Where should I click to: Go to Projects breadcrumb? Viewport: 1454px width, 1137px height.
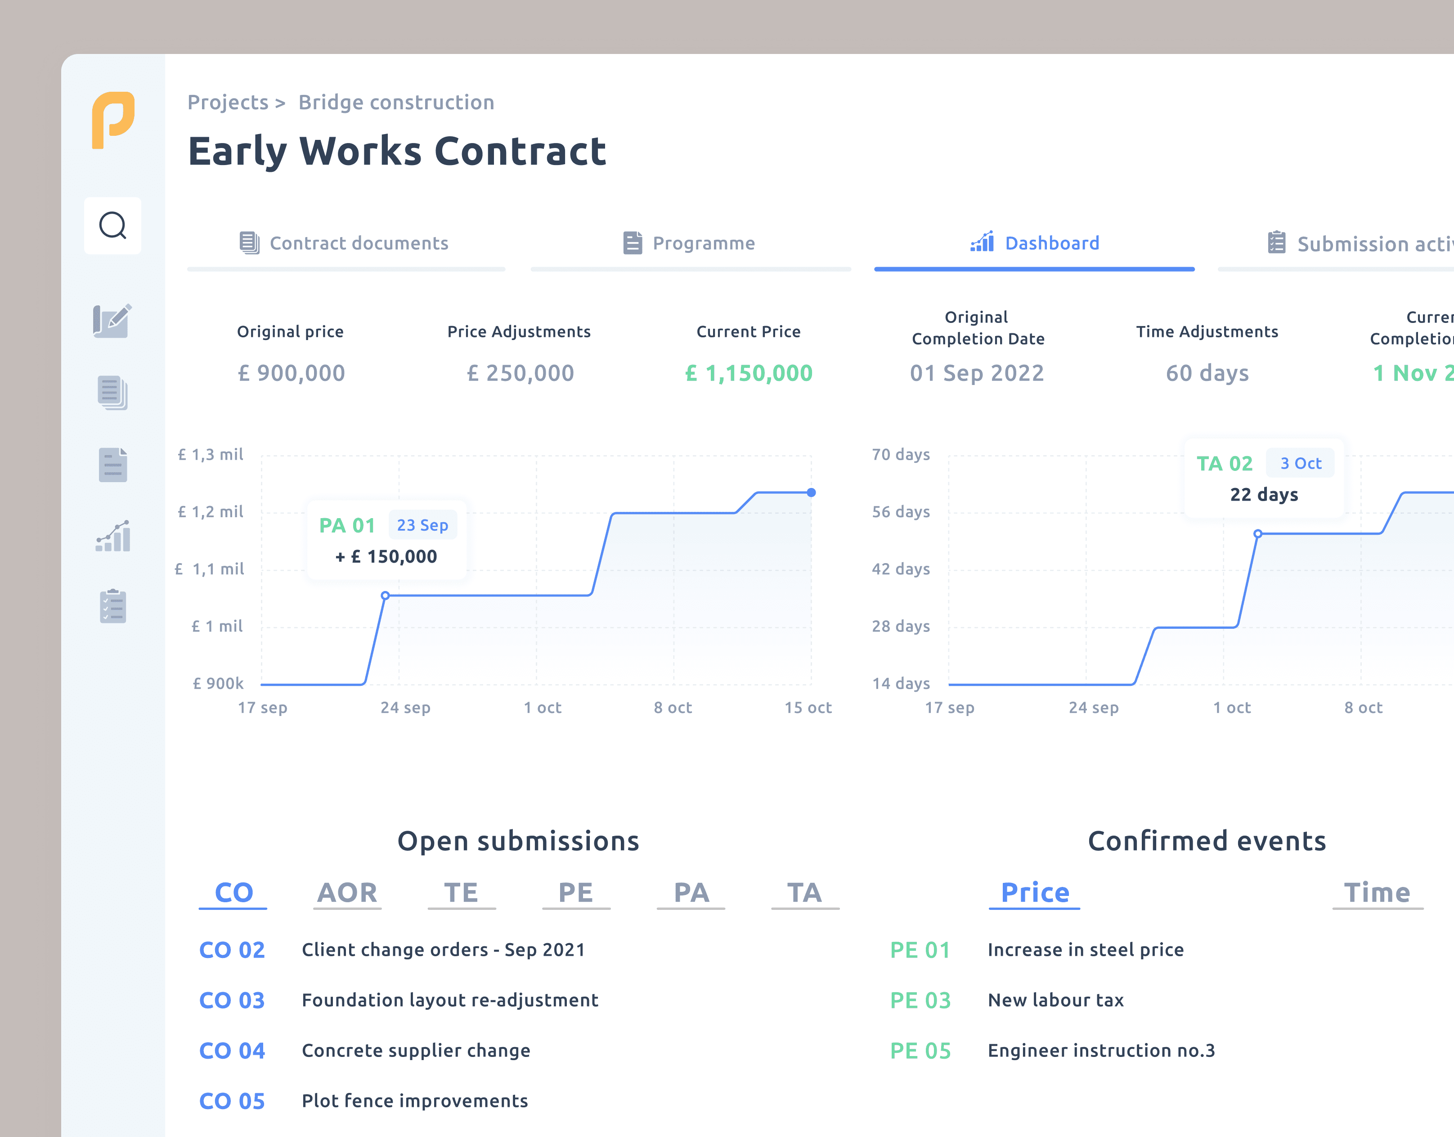tap(228, 103)
